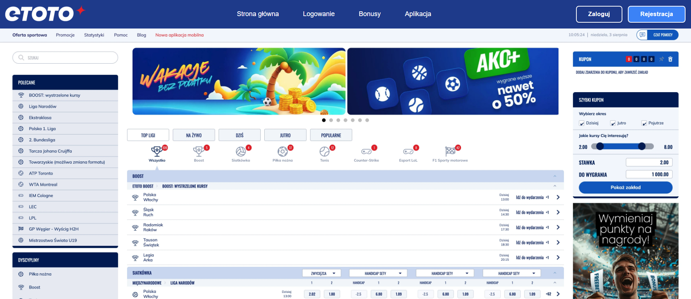Open the Nowa aplikacja mobilna link
This screenshot has width=691, height=299.
coord(179,35)
